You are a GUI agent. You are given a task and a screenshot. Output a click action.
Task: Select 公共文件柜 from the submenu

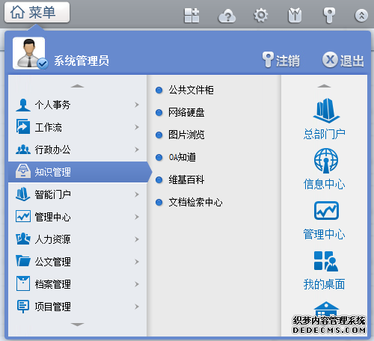[x=191, y=90]
